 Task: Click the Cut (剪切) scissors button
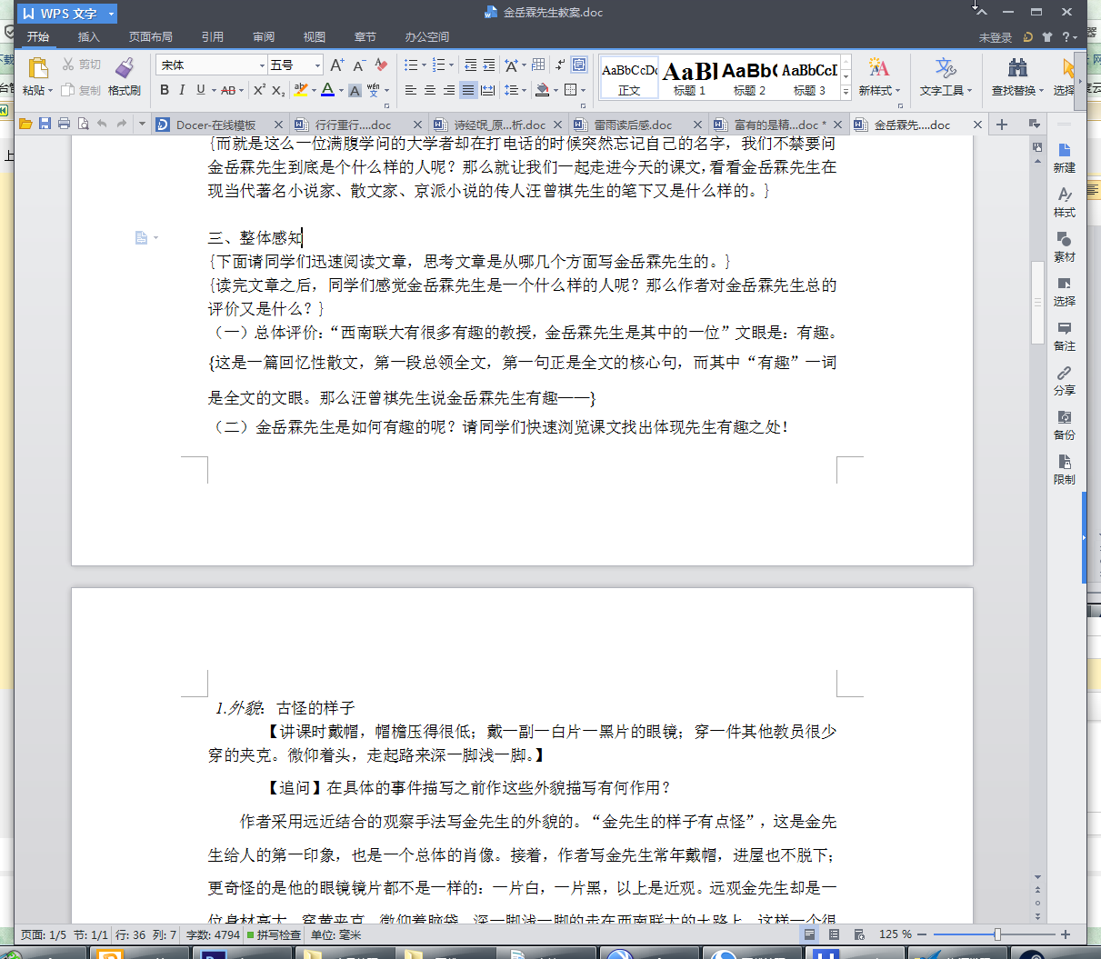82,65
